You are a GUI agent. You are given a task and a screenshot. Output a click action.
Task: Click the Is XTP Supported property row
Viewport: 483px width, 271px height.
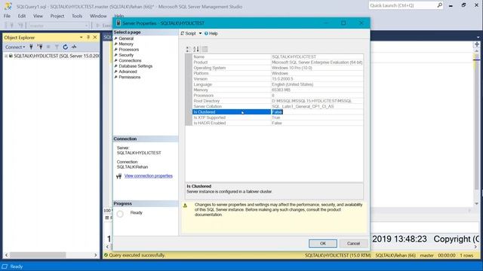tap(278, 117)
